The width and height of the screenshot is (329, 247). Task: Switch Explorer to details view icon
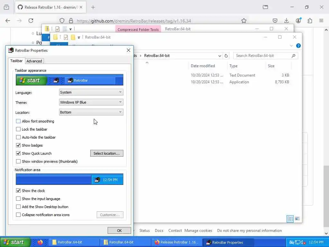pos(290,219)
